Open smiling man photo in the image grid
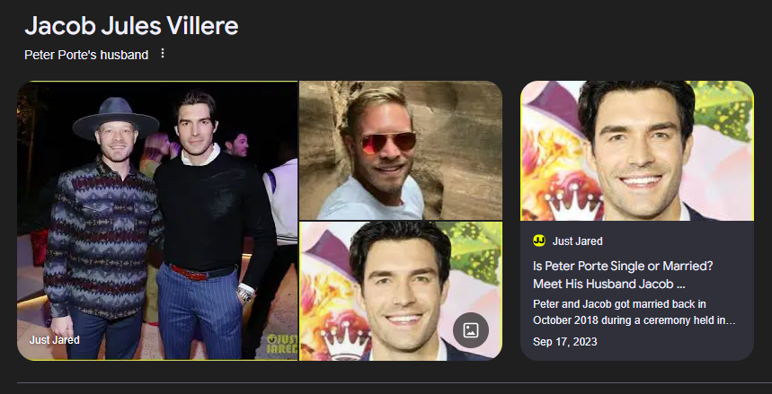 point(401,291)
